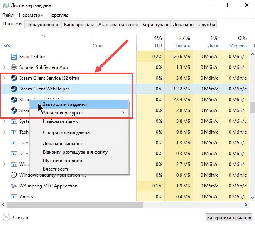The width and height of the screenshot is (255, 226).
Task: Select the Snagit Editor row name
Action: tap(32, 57)
